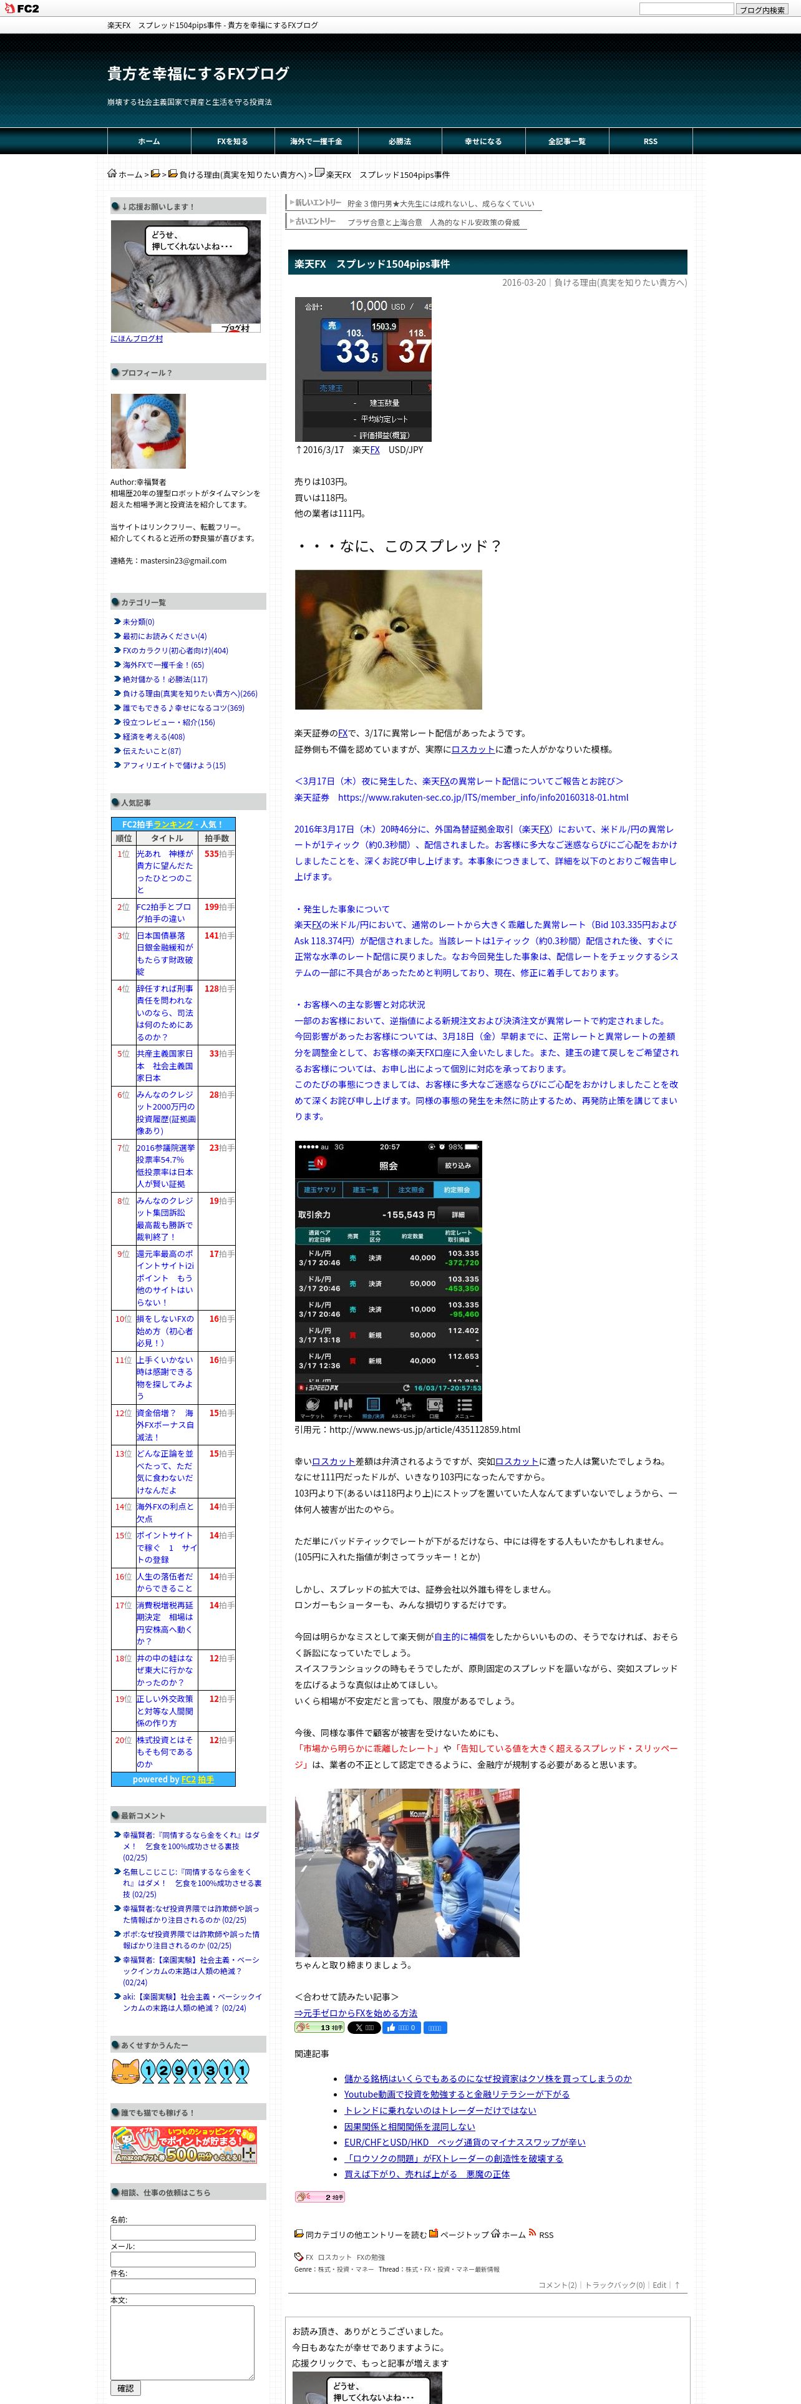This screenshot has height=2404, width=801.
Task: Click the iSPEED FX phone screenshot
Action: (388, 1281)
